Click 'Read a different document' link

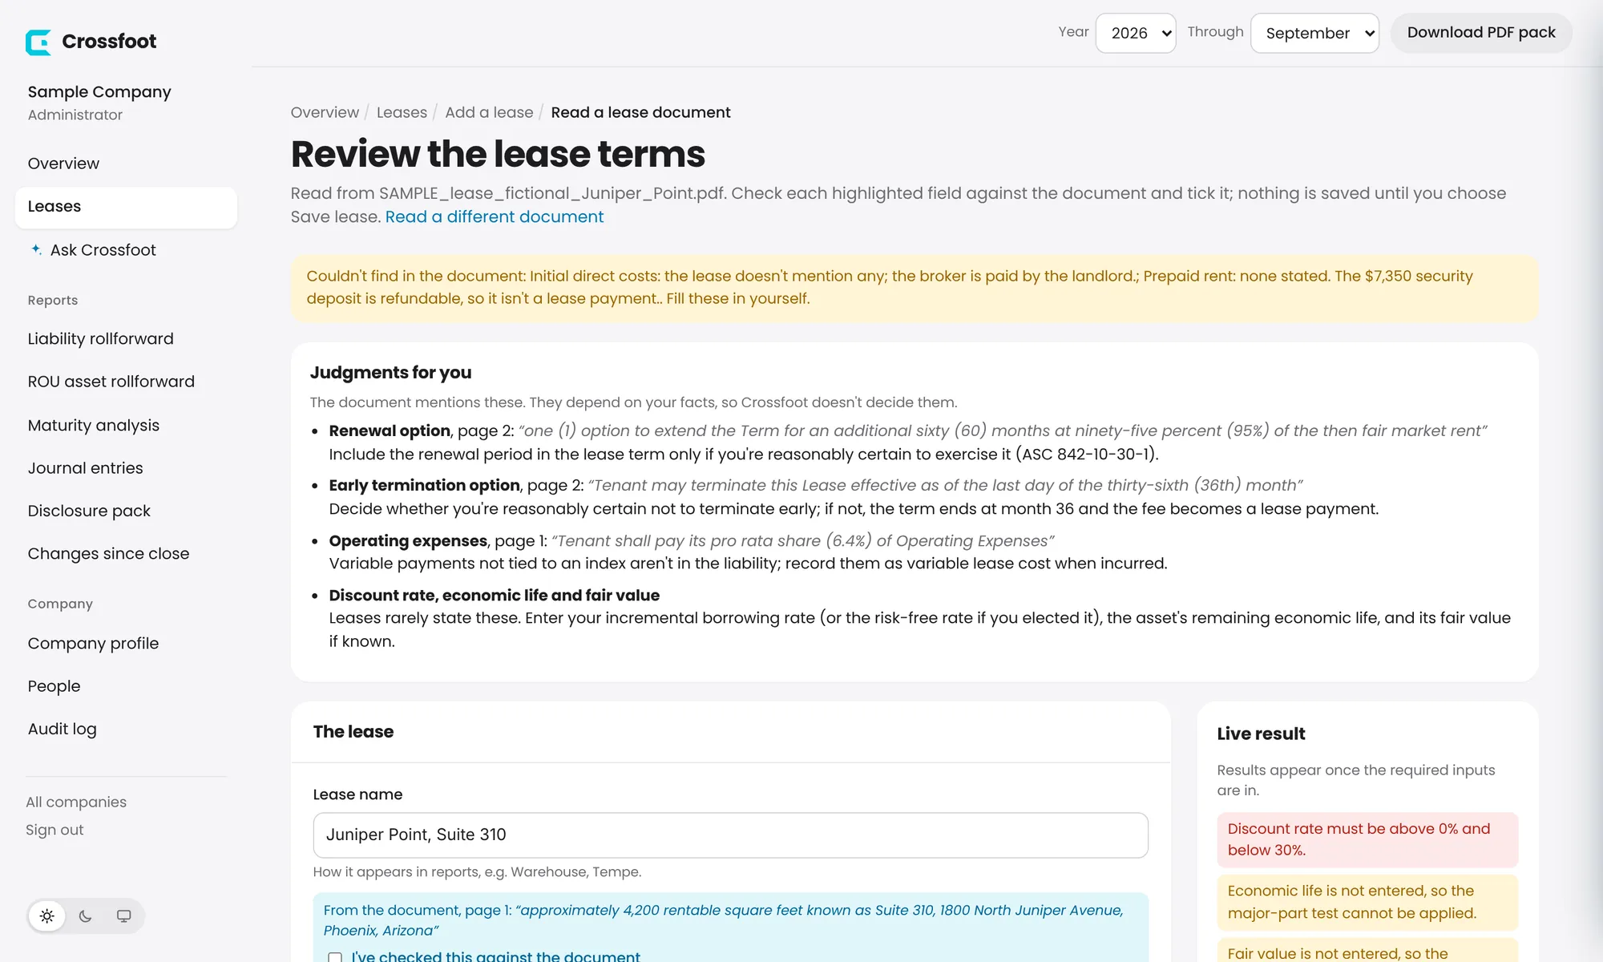tap(494, 216)
